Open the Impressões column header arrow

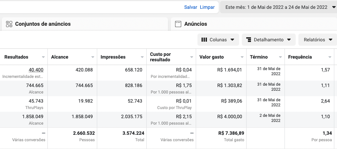(x=142, y=57)
